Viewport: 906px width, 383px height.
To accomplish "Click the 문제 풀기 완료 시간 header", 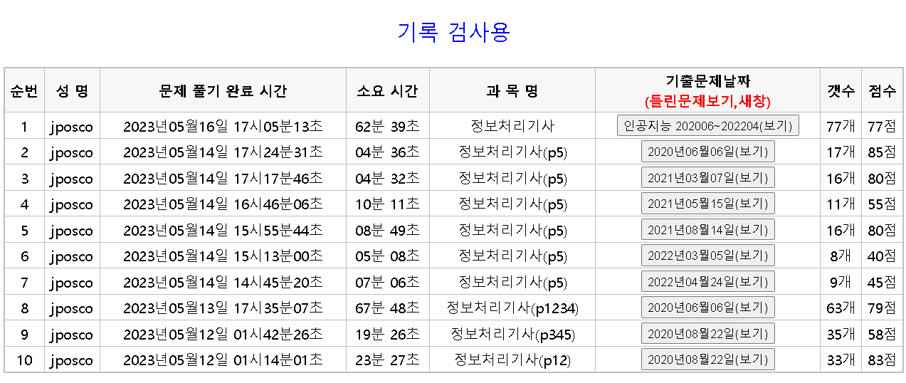I will click(223, 91).
